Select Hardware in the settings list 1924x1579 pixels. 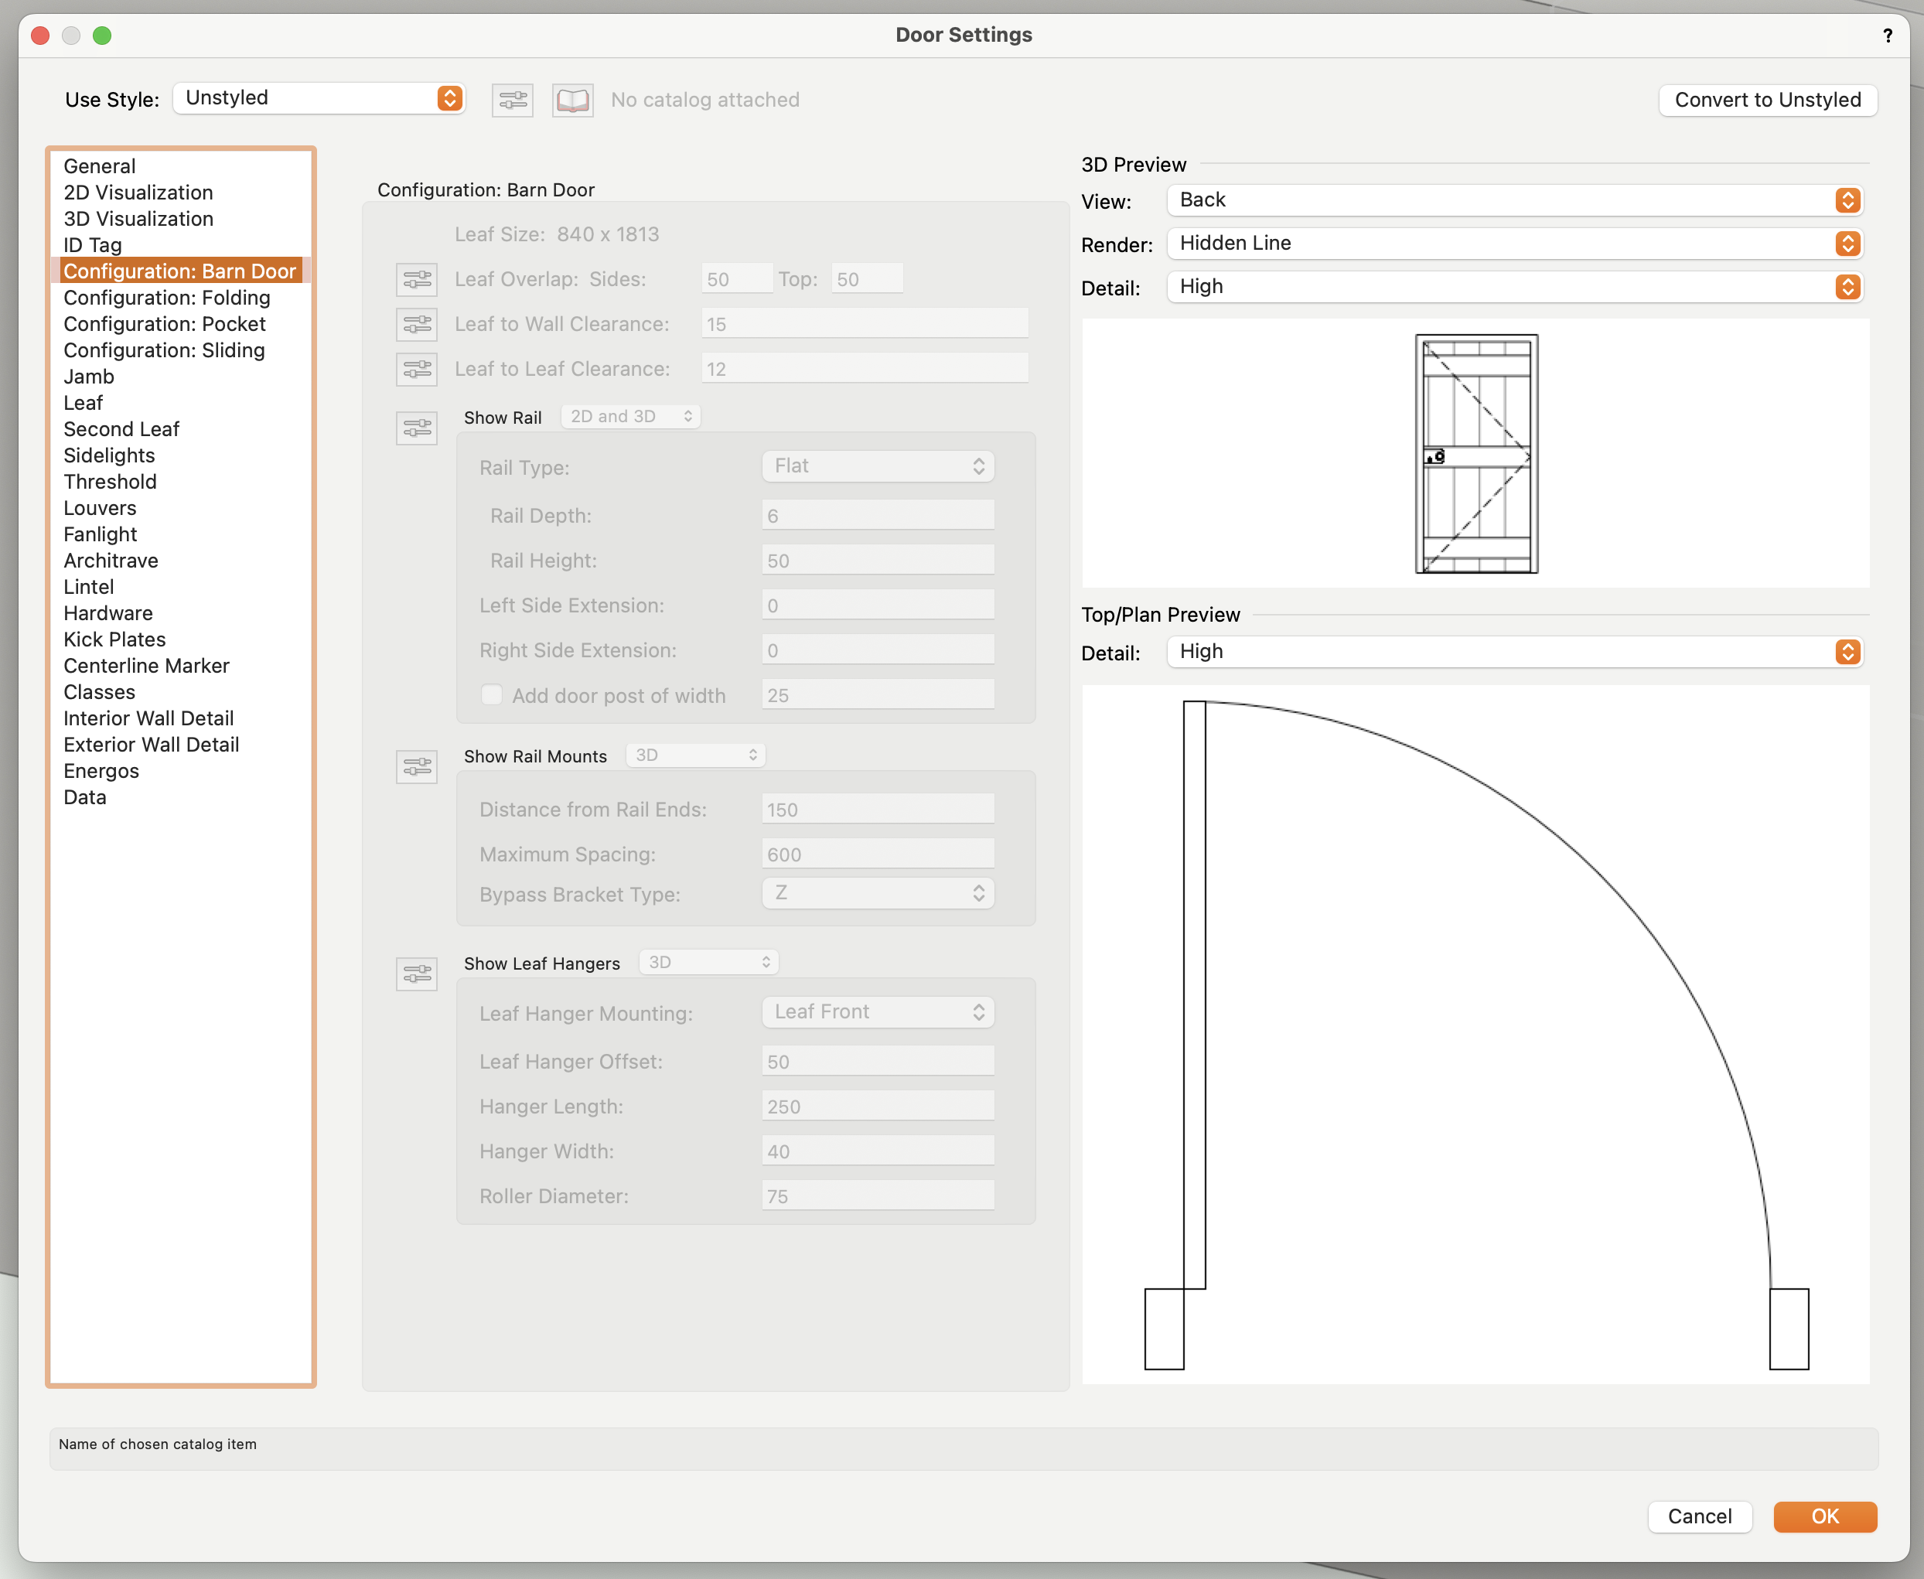(108, 613)
